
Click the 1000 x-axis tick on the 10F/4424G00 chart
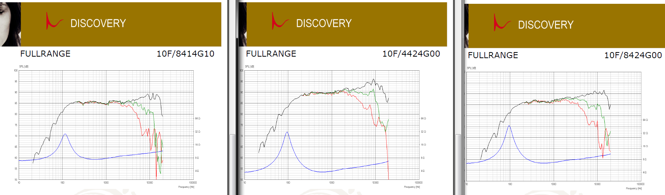(x=332, y=183)
